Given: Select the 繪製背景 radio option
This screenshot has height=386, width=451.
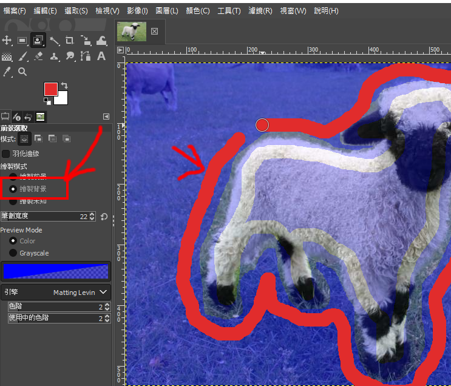Looking at the screenshot, I should pyautogui.click(x=13, y=189).
